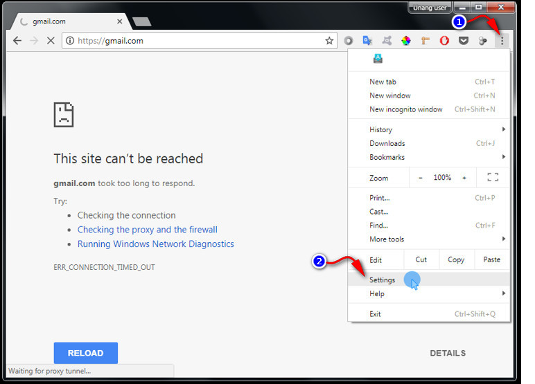The height and width of the screenshot is (384, 535).
Task: Click 'Running Windows Network Diagnostics' link
Action: (156, 244)
